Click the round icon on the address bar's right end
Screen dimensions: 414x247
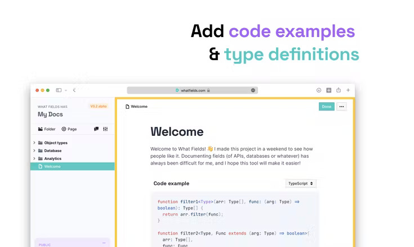click(x=253, y=90)
